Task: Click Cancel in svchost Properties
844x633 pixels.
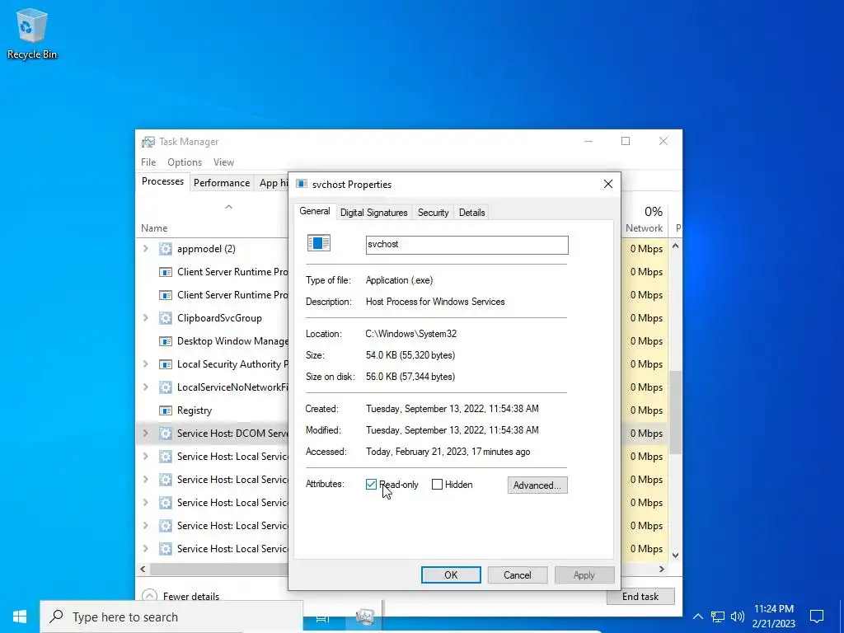Action: [518, 574]
